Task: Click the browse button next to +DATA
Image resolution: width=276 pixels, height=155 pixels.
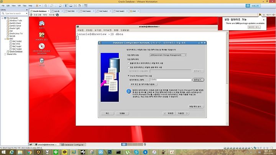Action: point(198,80)
